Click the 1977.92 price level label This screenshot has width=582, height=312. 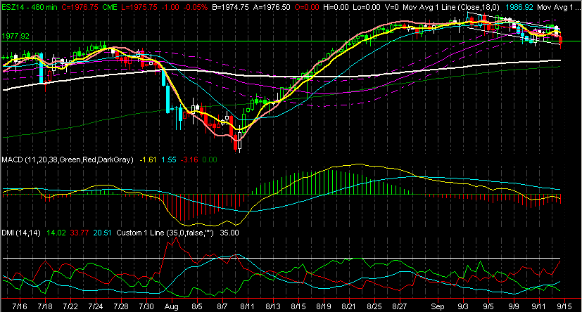(x=15, y=36)
